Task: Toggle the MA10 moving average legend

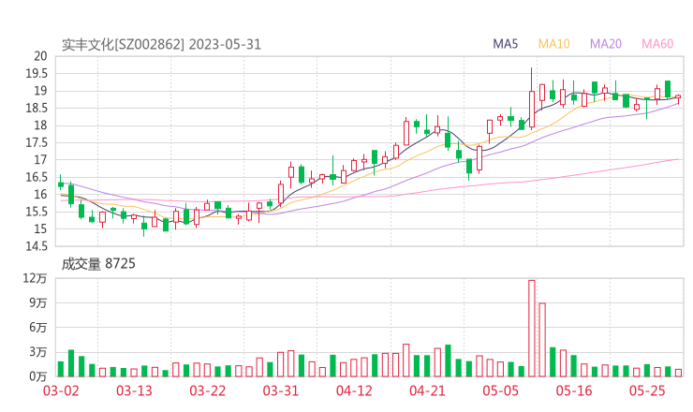Action: (x=554, y=44)
